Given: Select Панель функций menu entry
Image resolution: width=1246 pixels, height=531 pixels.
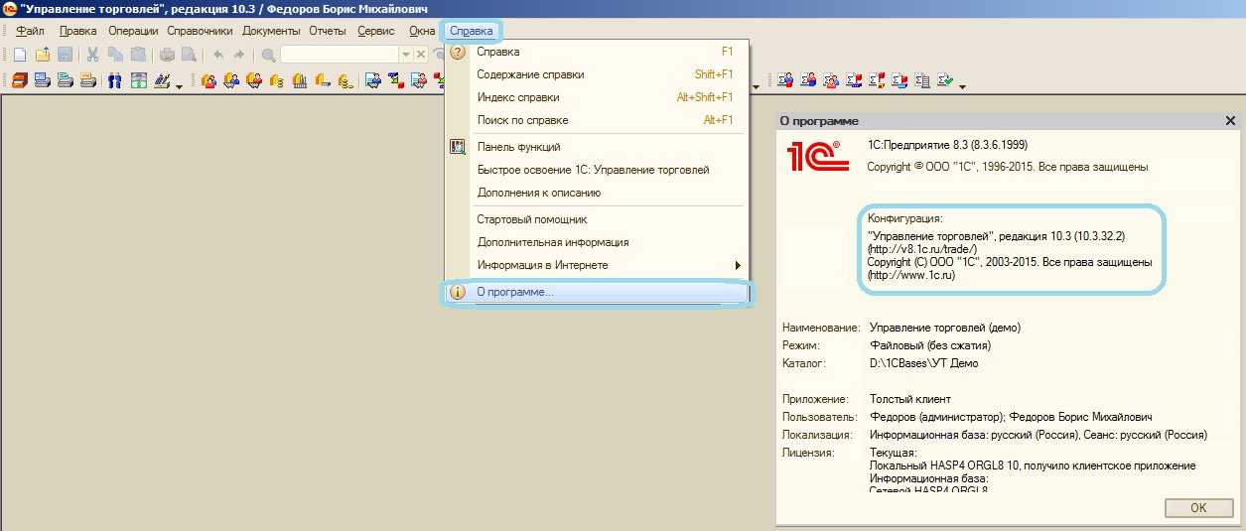Looking at the screenshot, I should coord(596,147).
